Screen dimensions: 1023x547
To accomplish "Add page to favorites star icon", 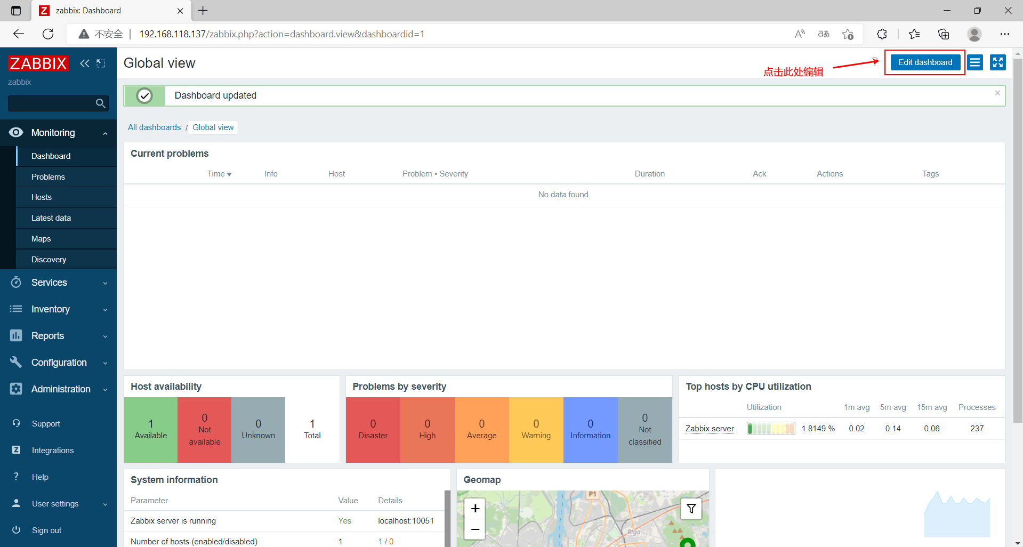I will coord(848,34).
